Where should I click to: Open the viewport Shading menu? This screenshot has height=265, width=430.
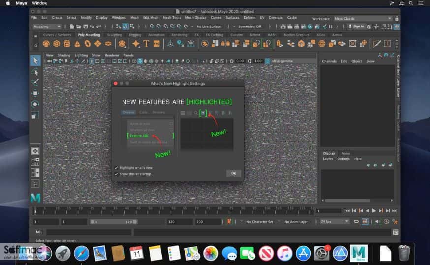point(63,55)
